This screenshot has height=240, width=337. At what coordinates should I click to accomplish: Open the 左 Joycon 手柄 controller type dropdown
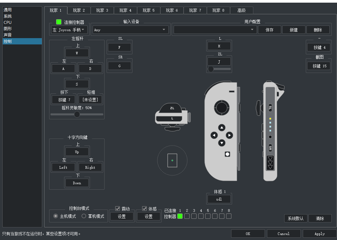pyautogui.click(x=69, y=30)
